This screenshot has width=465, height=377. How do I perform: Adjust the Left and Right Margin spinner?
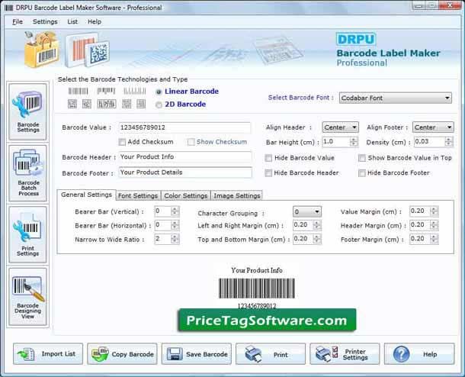point(316,225)
